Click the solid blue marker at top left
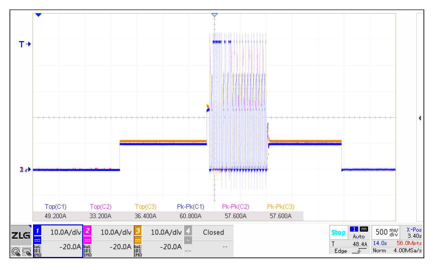The width and height of the screenshot is (433, 270). (x=38, y=15)
